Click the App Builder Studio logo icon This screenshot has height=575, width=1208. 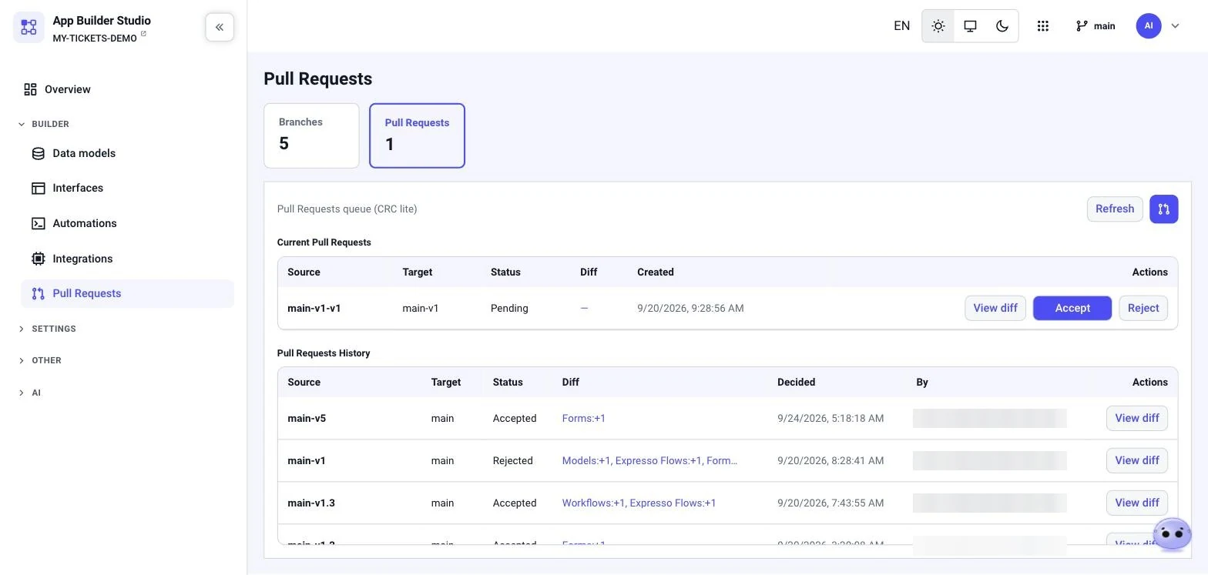pos(29,28)
